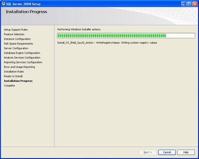Select the Instance Configuration step
The image size is (199, 159).
[17, 39]
